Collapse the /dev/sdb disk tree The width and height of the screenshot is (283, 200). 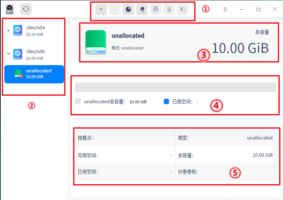click(x=8, y=53)
